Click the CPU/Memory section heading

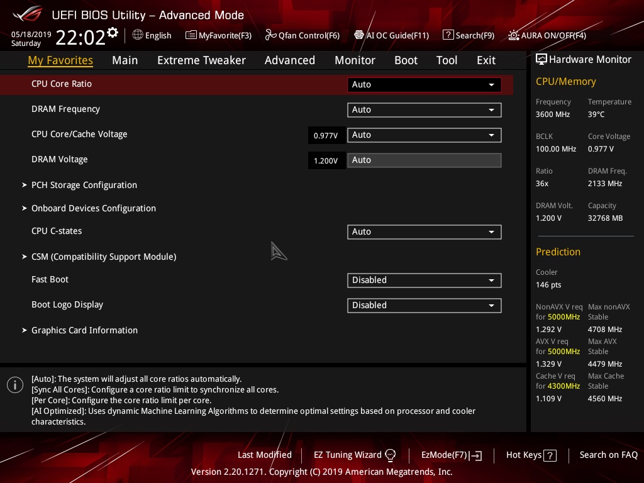click(x=566, y=82)
